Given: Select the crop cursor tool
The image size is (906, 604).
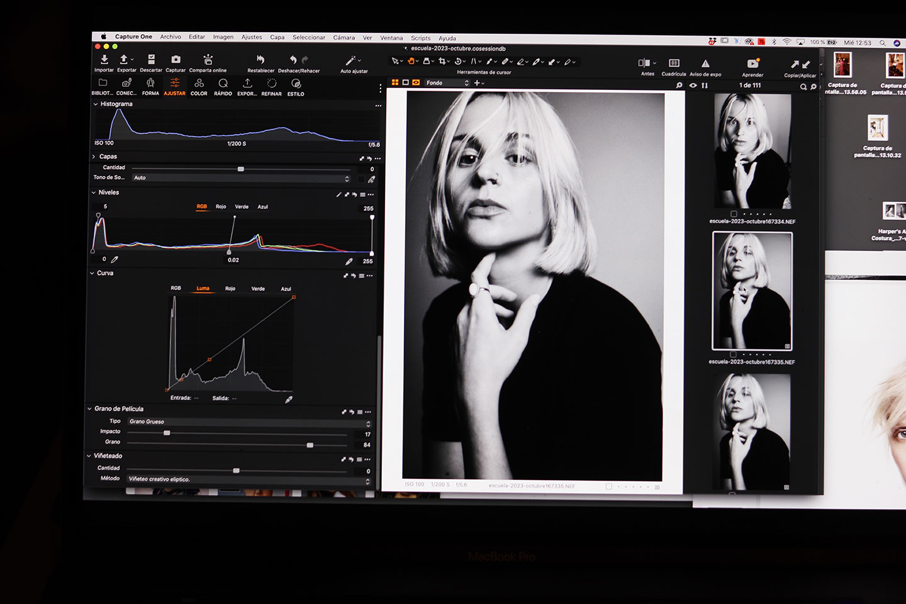Looking at the screenshot, I should [x=442, y=61].
